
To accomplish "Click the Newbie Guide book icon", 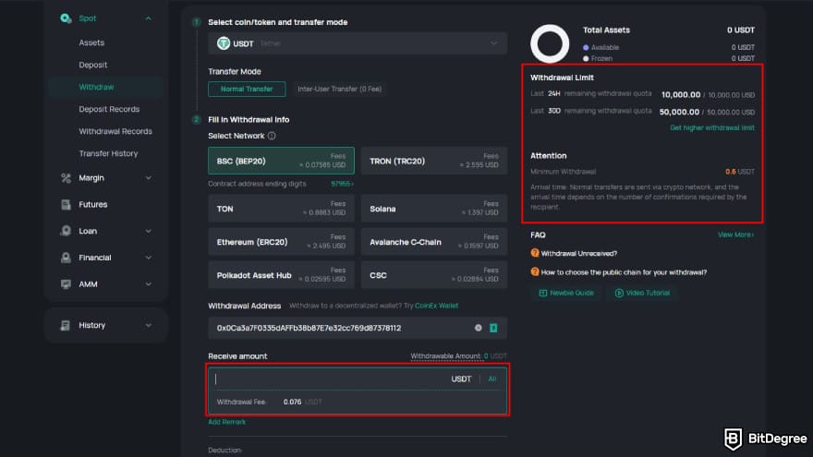I will pos(543,293).
